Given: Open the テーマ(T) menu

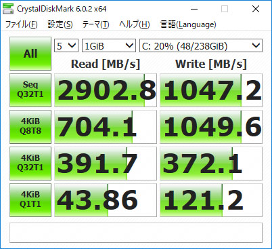Looking at the screenshot, I should click(x=96, y=24).
